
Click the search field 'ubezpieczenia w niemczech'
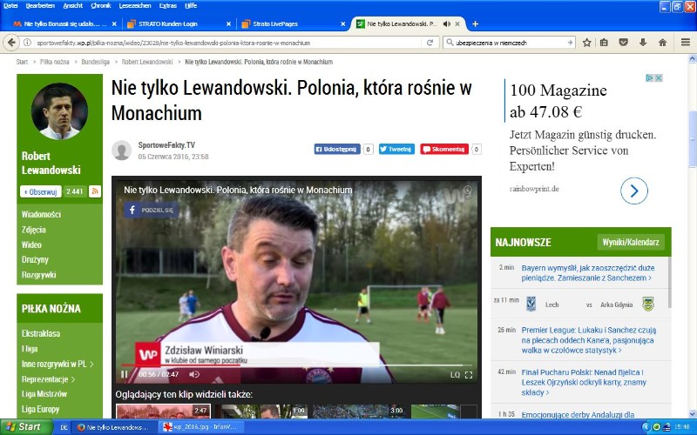coord(509,43)
